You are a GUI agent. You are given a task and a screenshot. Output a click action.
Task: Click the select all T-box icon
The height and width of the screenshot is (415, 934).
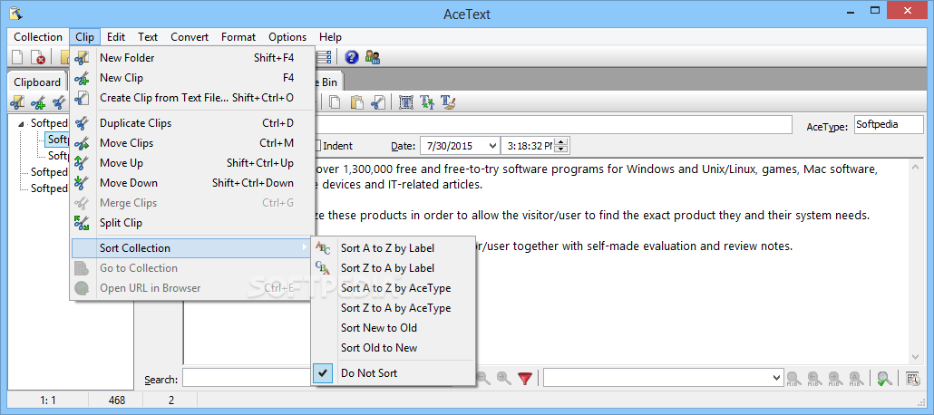click(x=406, y=102)
